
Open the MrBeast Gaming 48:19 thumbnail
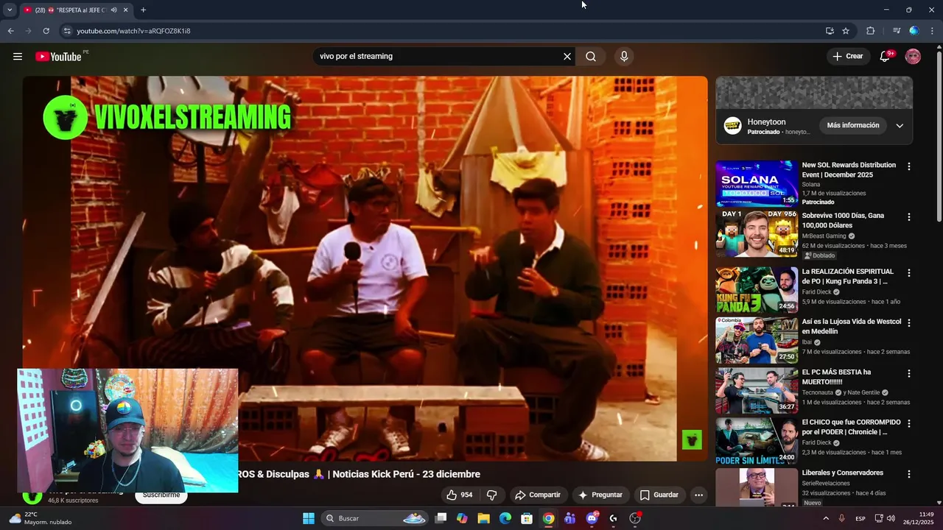click(757, 233)
